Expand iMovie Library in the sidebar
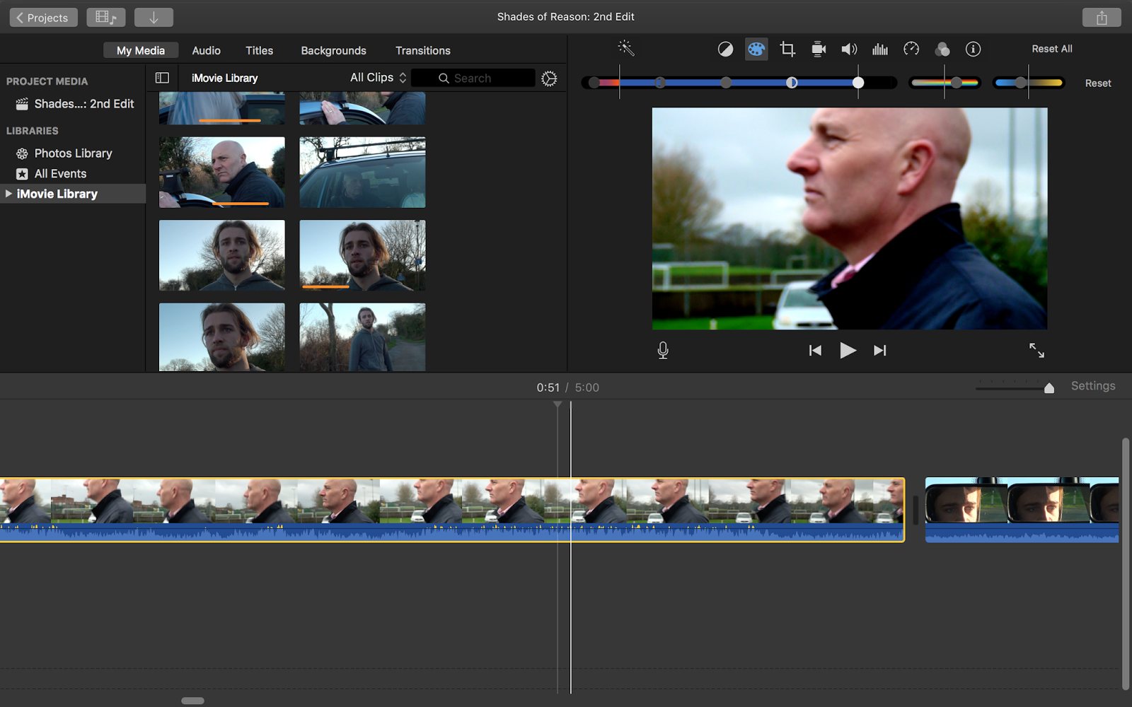Image resolution: width=1132 pixels, height=707 pixels. pyautogui.click(x=8, y=193)
